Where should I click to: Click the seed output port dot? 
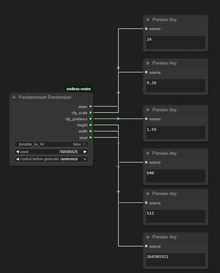tap(90, 138)
